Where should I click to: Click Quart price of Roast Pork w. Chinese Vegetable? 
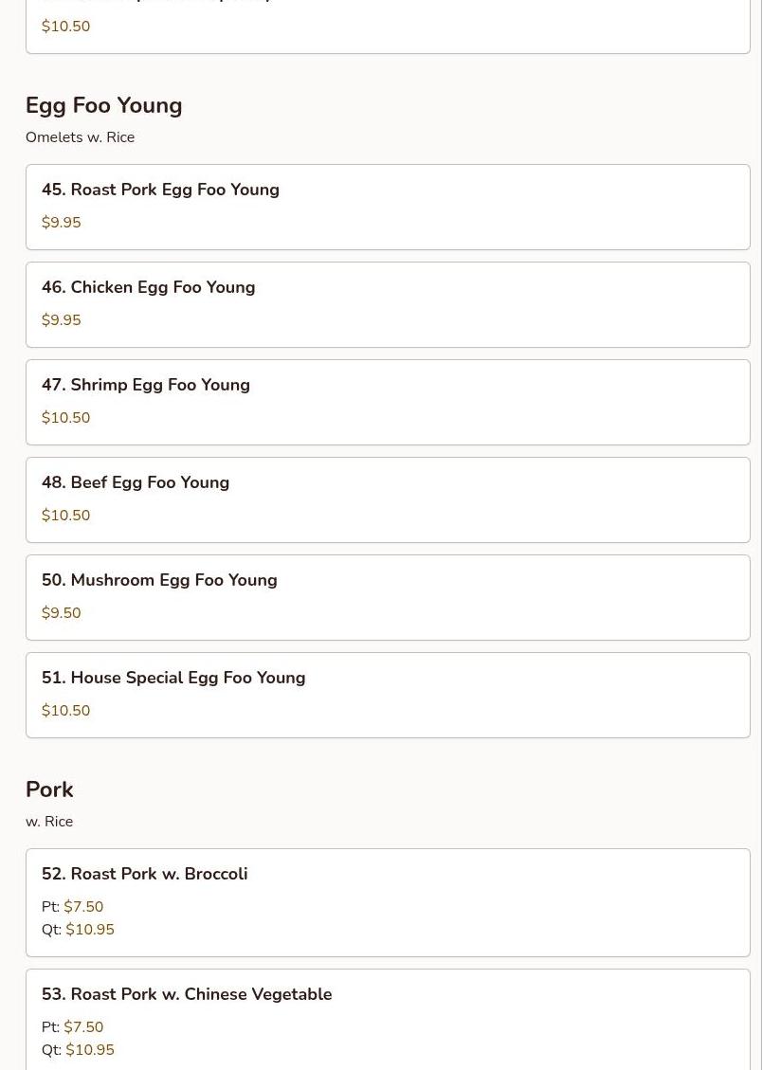click(x=90, y=1050)
